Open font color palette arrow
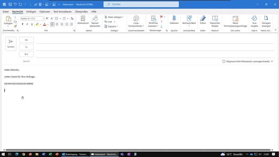This screenshot has height=157, width=279. coord(48,24)
